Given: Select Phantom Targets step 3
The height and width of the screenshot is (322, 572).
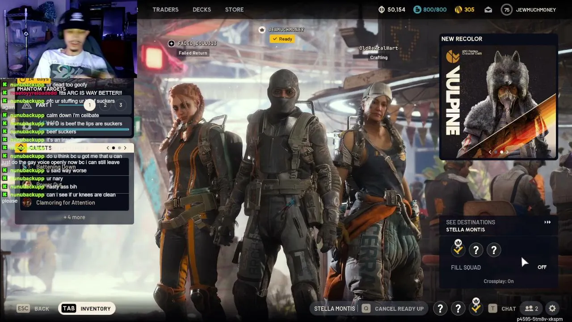Looking at the screenshot, I should tap(121, 105).
